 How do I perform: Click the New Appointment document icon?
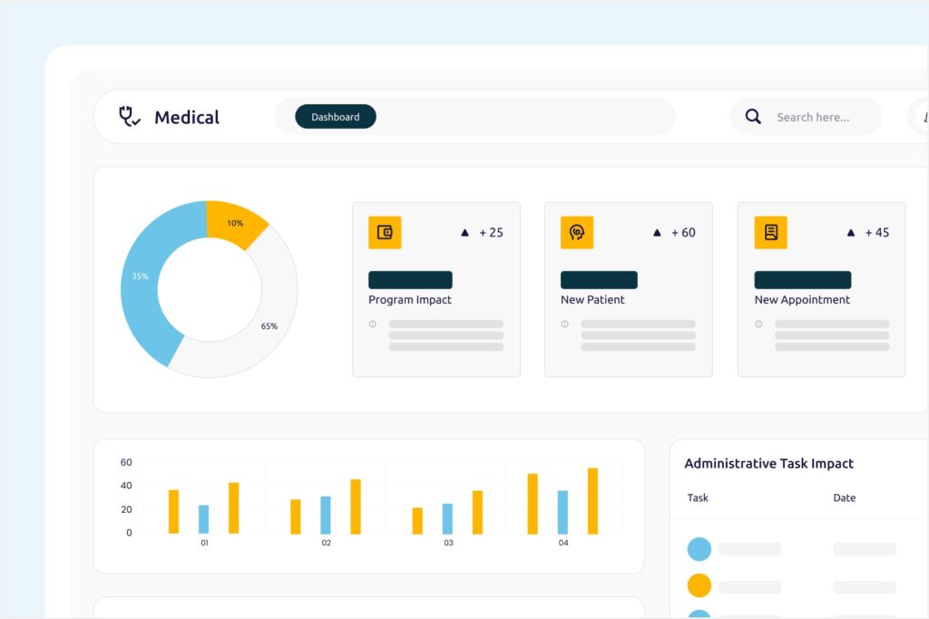770,232
